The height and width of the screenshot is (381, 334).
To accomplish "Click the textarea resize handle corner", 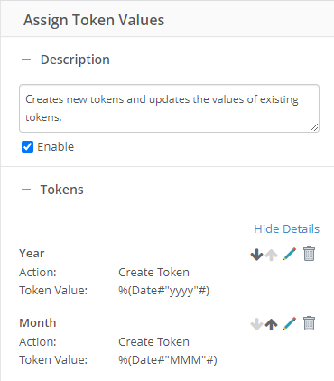I will (314, 127).
